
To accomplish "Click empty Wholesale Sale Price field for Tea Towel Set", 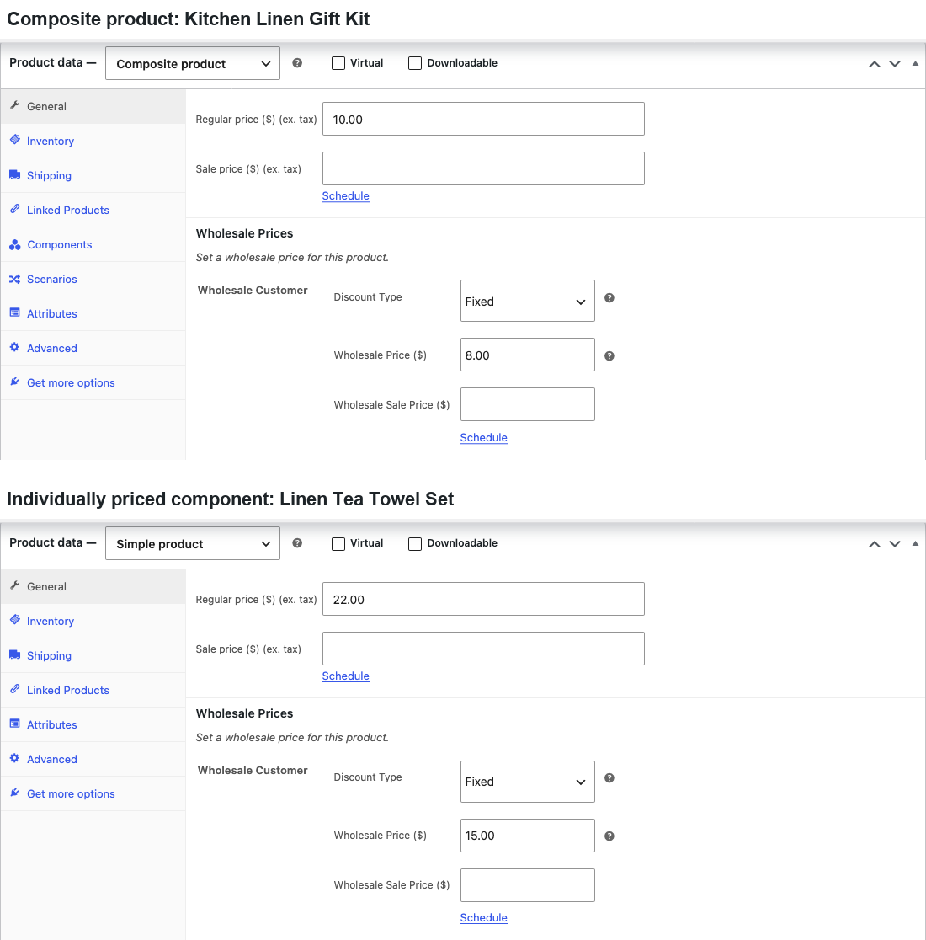I will pos(528,885).
